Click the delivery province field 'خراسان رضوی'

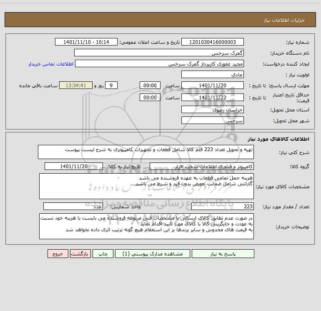click(213, 109)
